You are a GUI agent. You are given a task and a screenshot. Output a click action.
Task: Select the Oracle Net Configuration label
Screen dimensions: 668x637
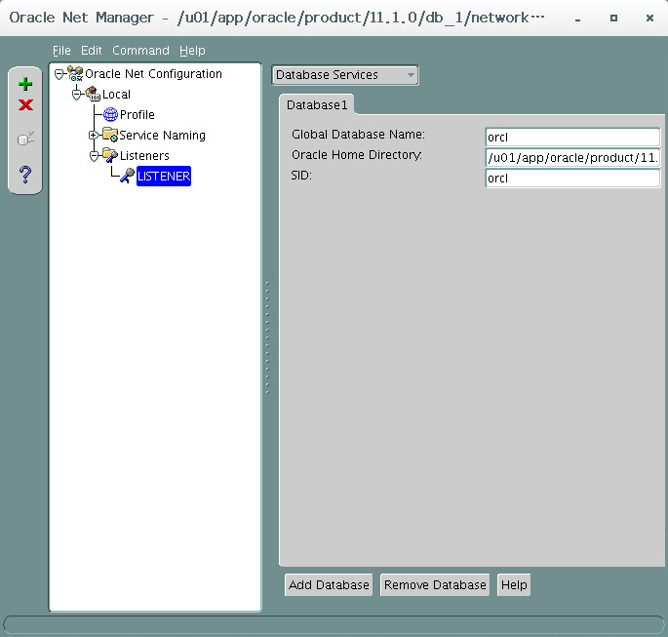pos(153,74)
